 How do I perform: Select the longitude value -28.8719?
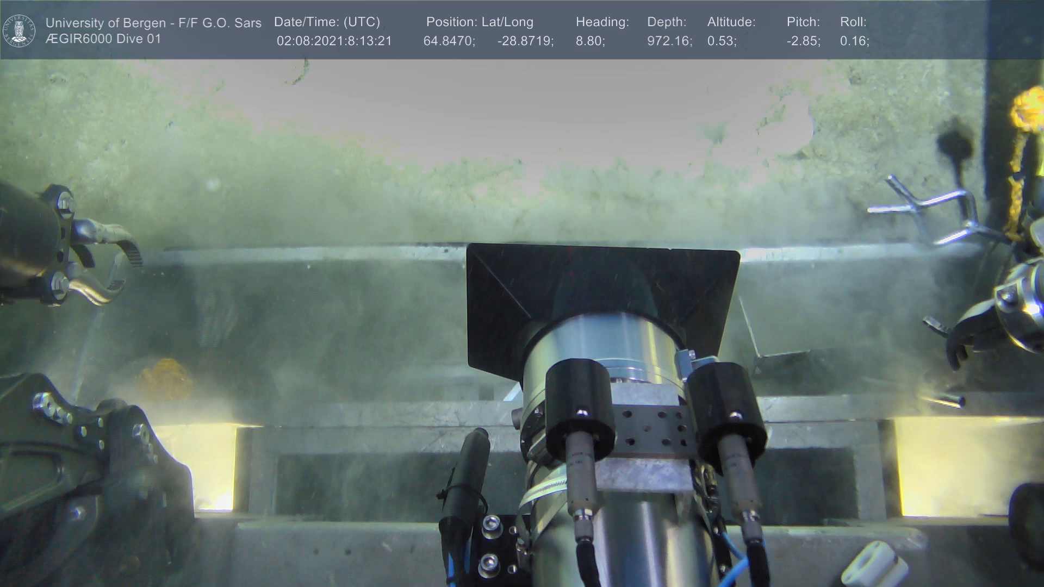(x=525, y=41)
